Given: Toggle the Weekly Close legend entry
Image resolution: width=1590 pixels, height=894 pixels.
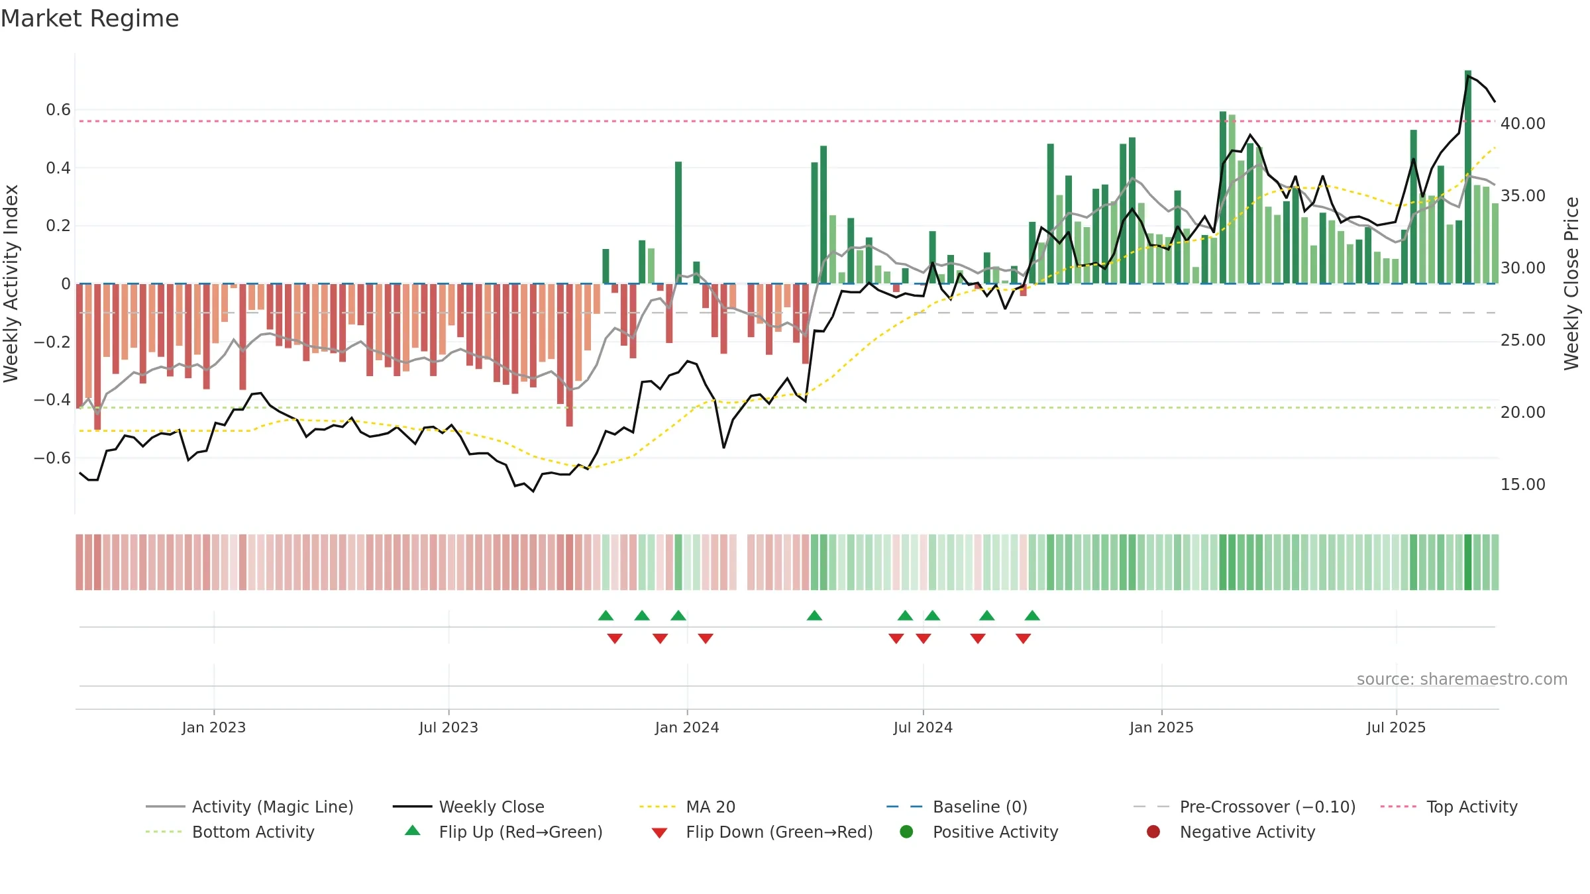Looking at the screenshot, I should 468,807.
